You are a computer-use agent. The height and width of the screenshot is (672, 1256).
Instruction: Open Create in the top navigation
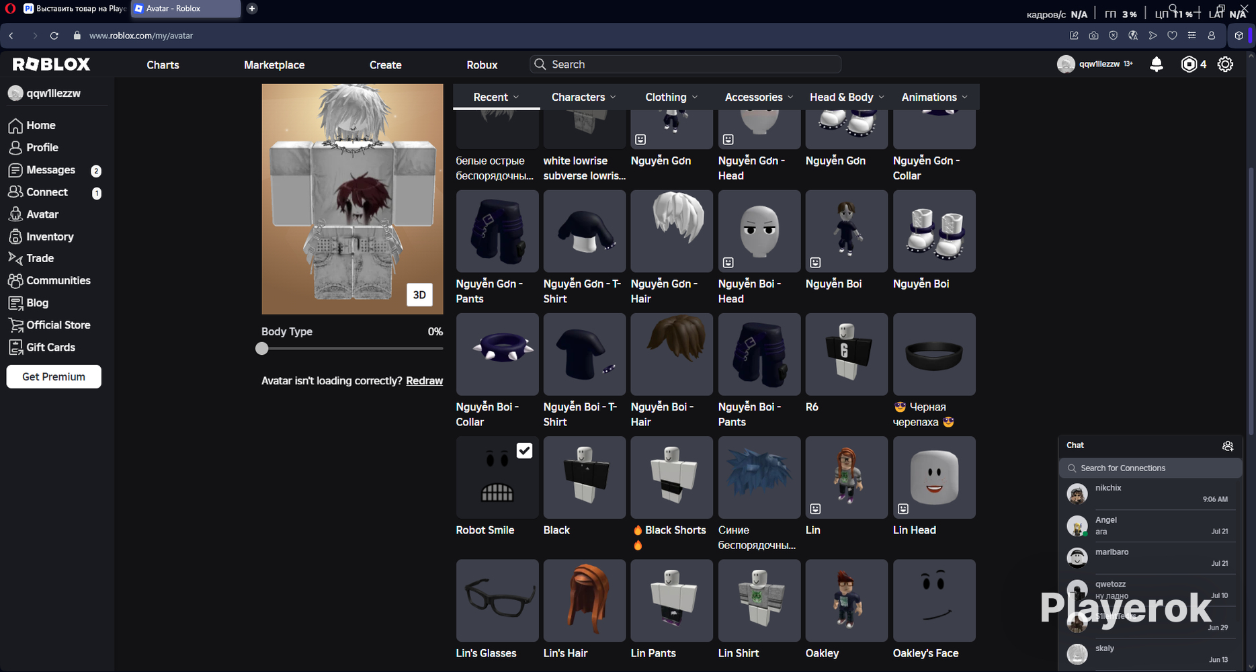pyautogui.click(x=386, y=65)
